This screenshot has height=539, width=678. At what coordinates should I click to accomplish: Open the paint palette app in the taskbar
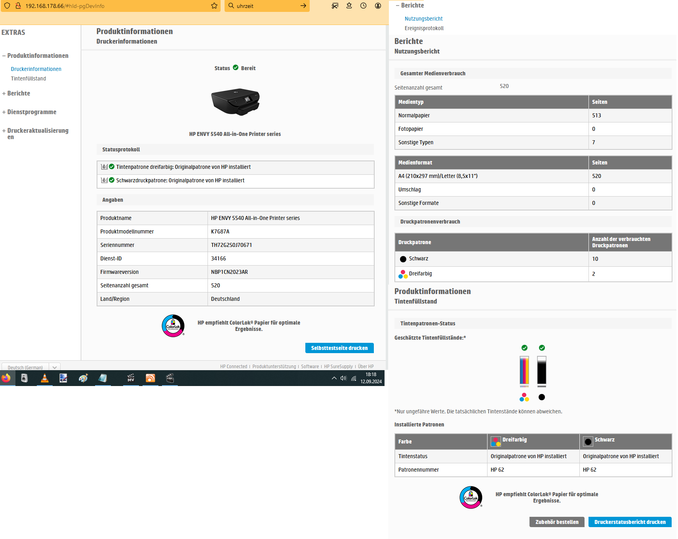(x=83, y=378)
